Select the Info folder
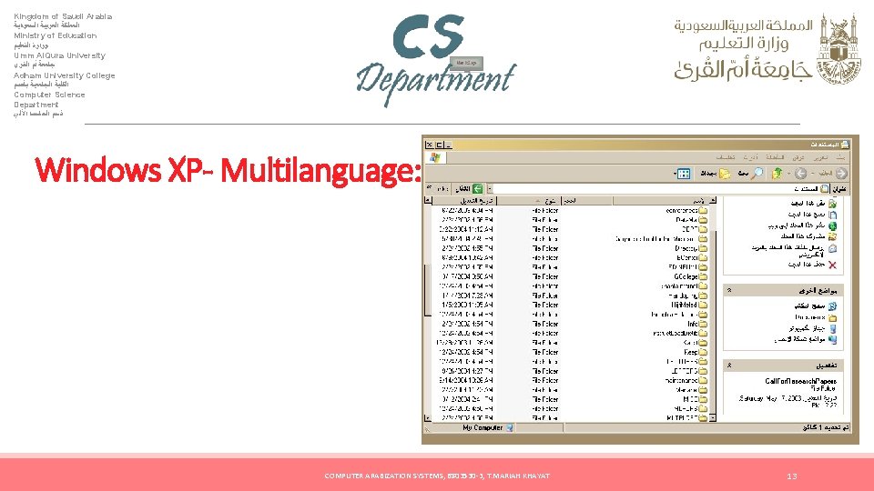 pyautogui.click(x=697, y=324)
